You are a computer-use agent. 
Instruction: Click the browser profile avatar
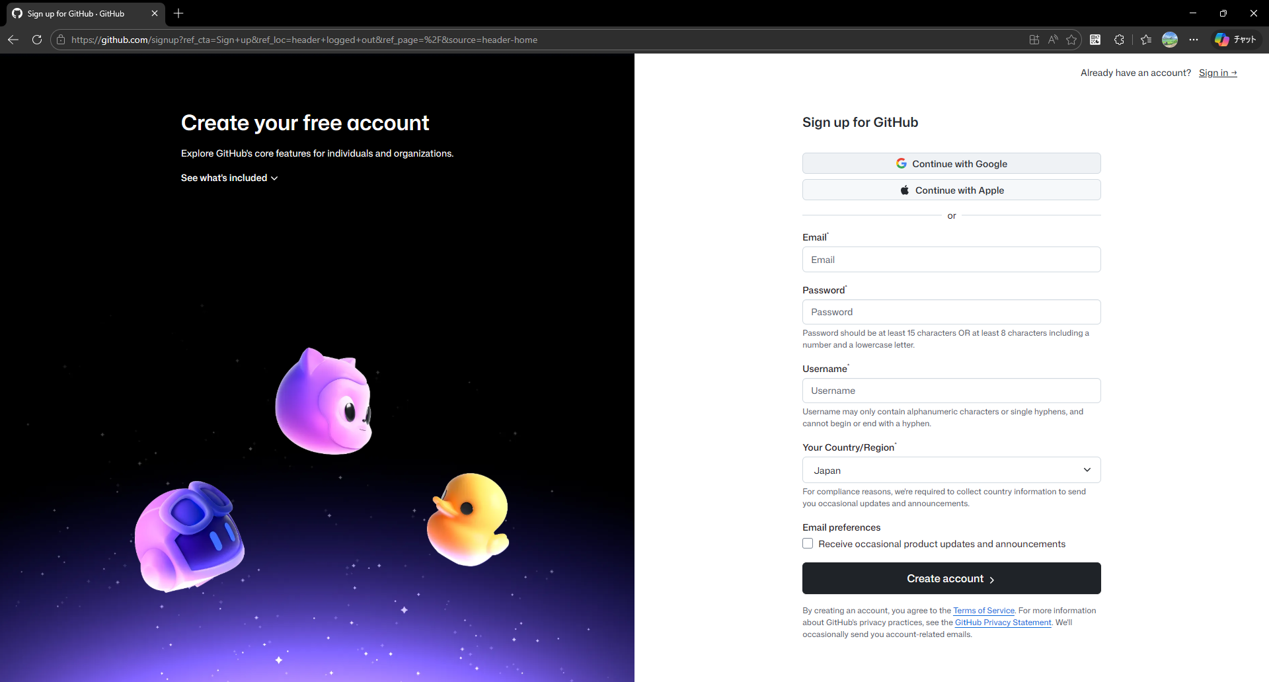[x=1171, y=40]
